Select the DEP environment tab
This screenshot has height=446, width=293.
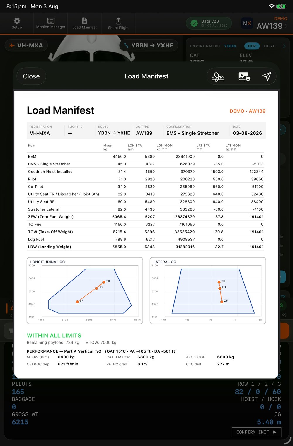pyautogui.click(x=252, y=46)
